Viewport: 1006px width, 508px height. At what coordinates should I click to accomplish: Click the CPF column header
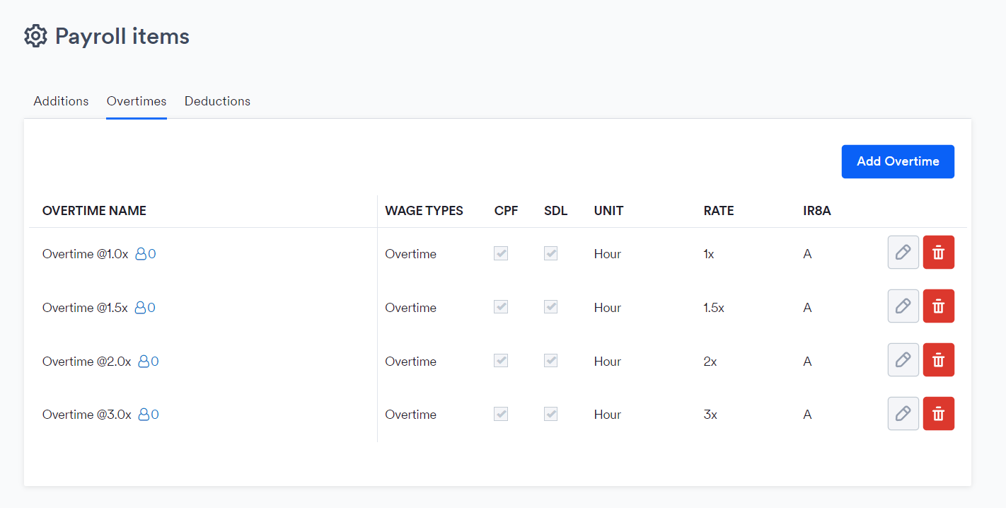[x=506, y=211]
